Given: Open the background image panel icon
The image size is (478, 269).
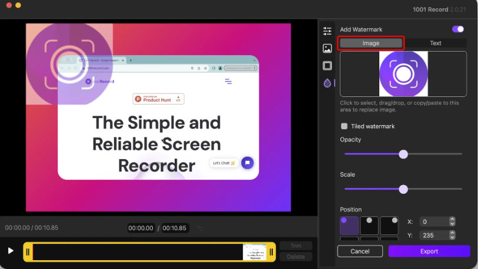Looking at the screenshot, I should tap(327, 48).
